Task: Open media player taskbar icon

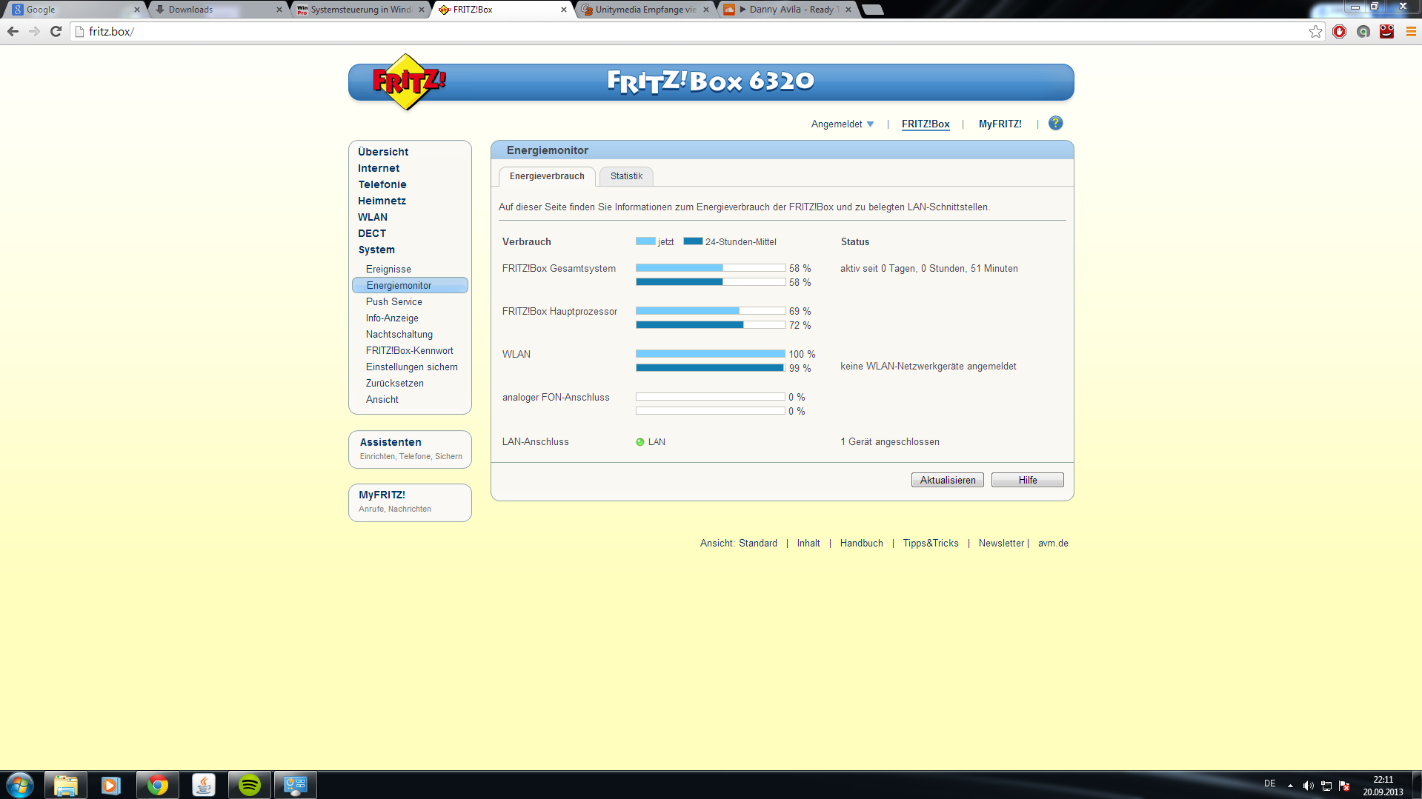Action: (x=111, y=785)
